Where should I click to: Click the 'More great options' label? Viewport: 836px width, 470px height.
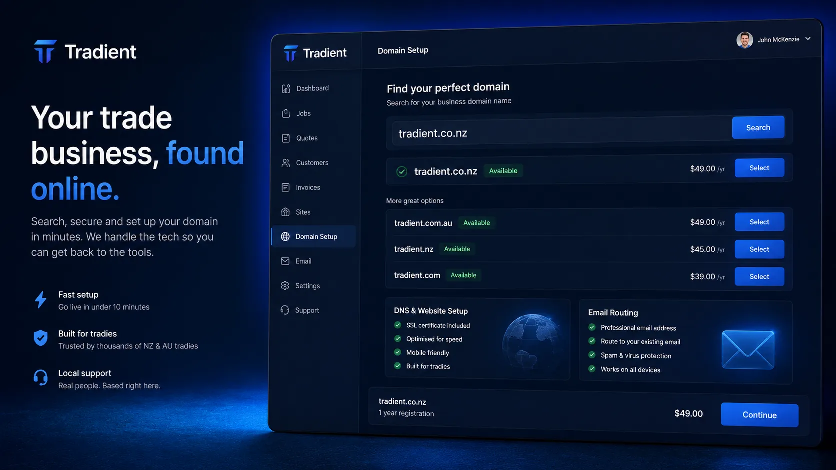415,201
